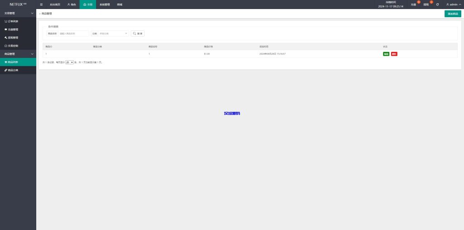Click the 搜索 search button
This screenshot has width=464, height=230.
(x=138, y=34)
